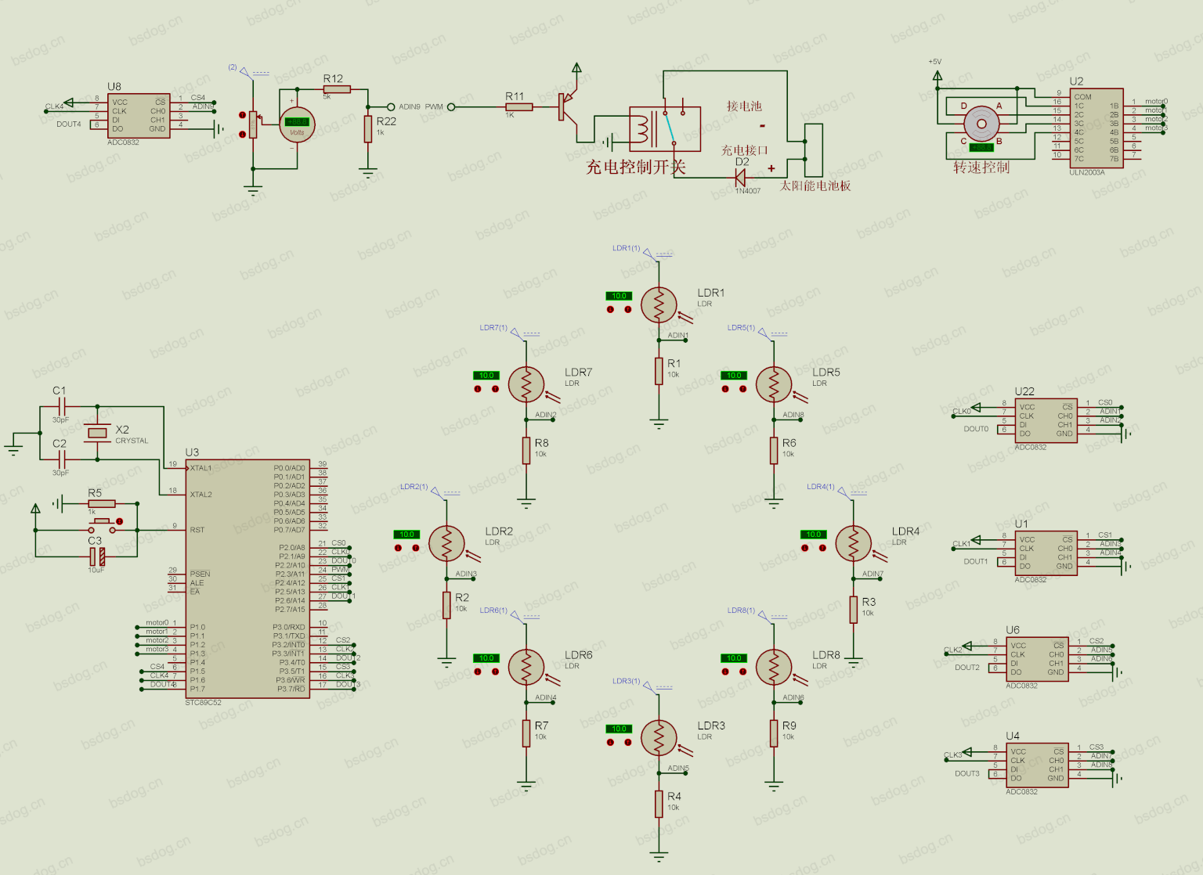Click the lower red dot on the potentiometer
This screenshot has height=875, width=1203.
point(243,134)
